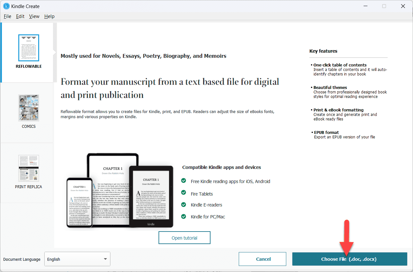
Task: Select the Reflowable format thumbnail
Action: (x=29, y=48)
